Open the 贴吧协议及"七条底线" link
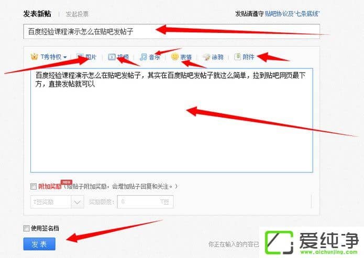Screen dimensions: 364x258 (x=292, y=14)
